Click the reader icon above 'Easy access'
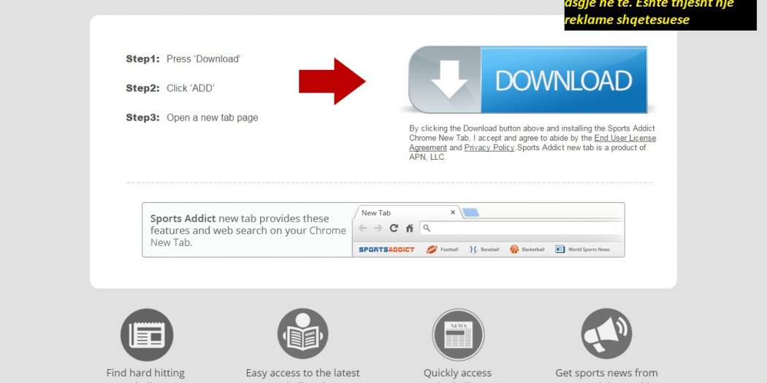Image resolution: width=767 pixels, height=383 pixels. point(303,335)
